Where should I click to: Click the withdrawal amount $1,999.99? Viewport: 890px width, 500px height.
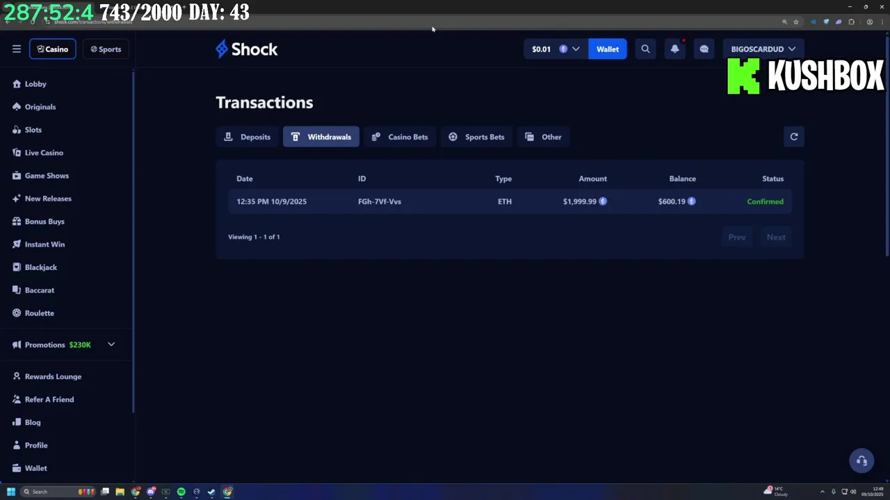[x=580, y=201]
